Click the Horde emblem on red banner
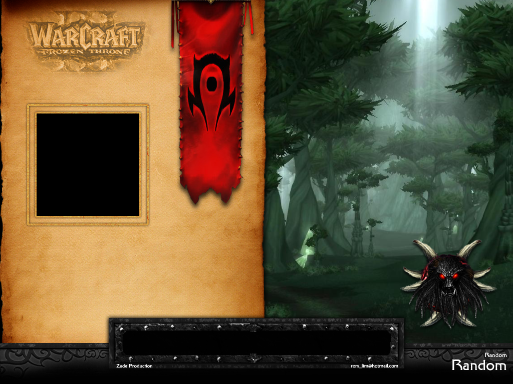The width and height of the screenshot is (513, 384). [211, 92]
